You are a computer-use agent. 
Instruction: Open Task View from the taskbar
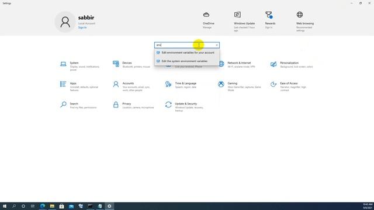[33, 206]
